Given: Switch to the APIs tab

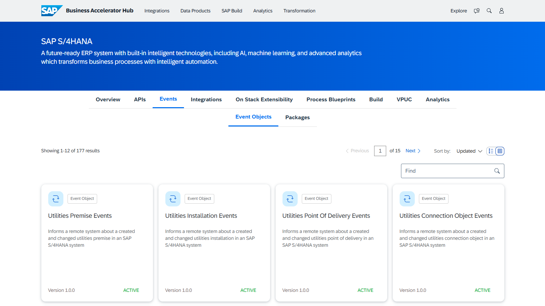Looking at the screenshot, I should pos(140,100).
